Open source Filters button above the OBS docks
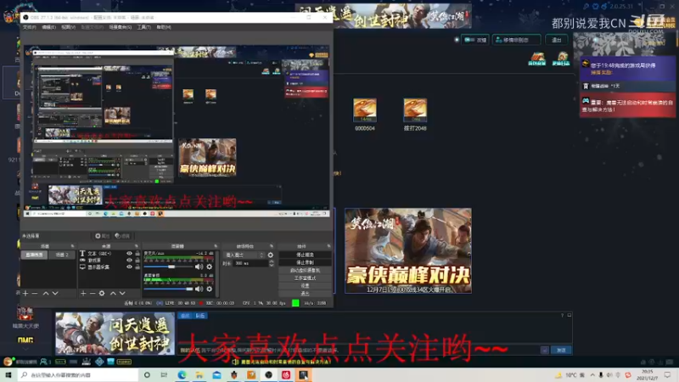Viewport: 679px width, 382px height. point(122,236)
